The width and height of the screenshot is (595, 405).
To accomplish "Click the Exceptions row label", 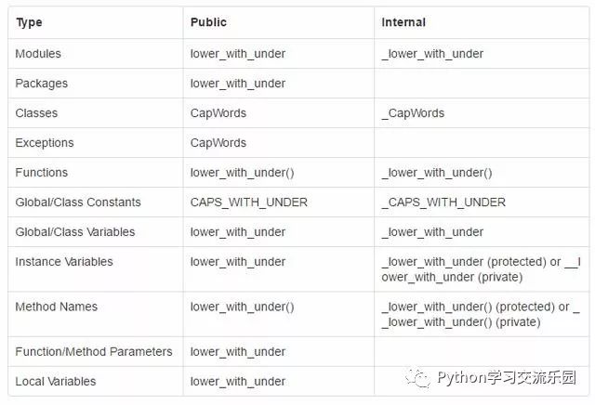I will point(45,143).
